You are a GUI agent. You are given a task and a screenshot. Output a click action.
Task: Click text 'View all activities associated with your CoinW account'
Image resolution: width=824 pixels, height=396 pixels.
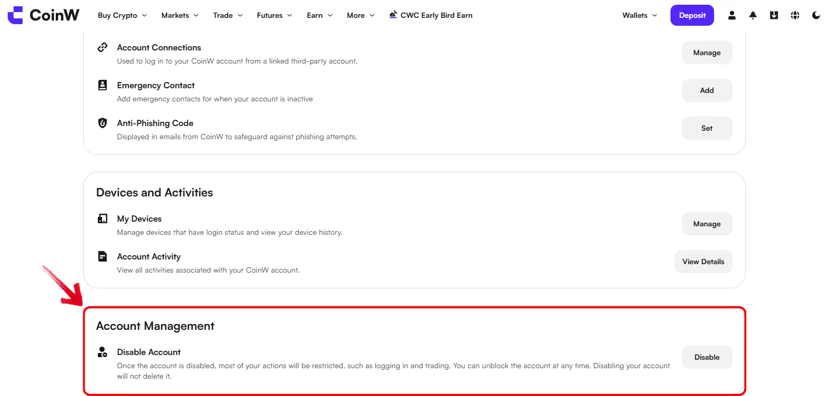[x=208, y=270]
